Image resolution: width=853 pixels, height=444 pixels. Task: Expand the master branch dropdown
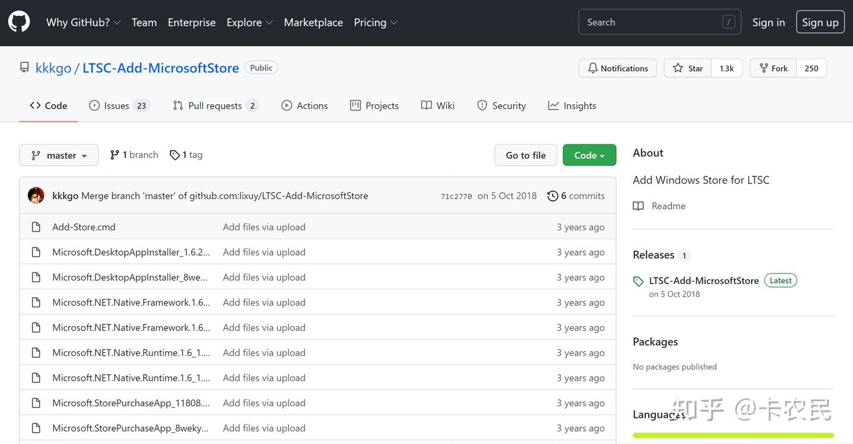point(59,155)
